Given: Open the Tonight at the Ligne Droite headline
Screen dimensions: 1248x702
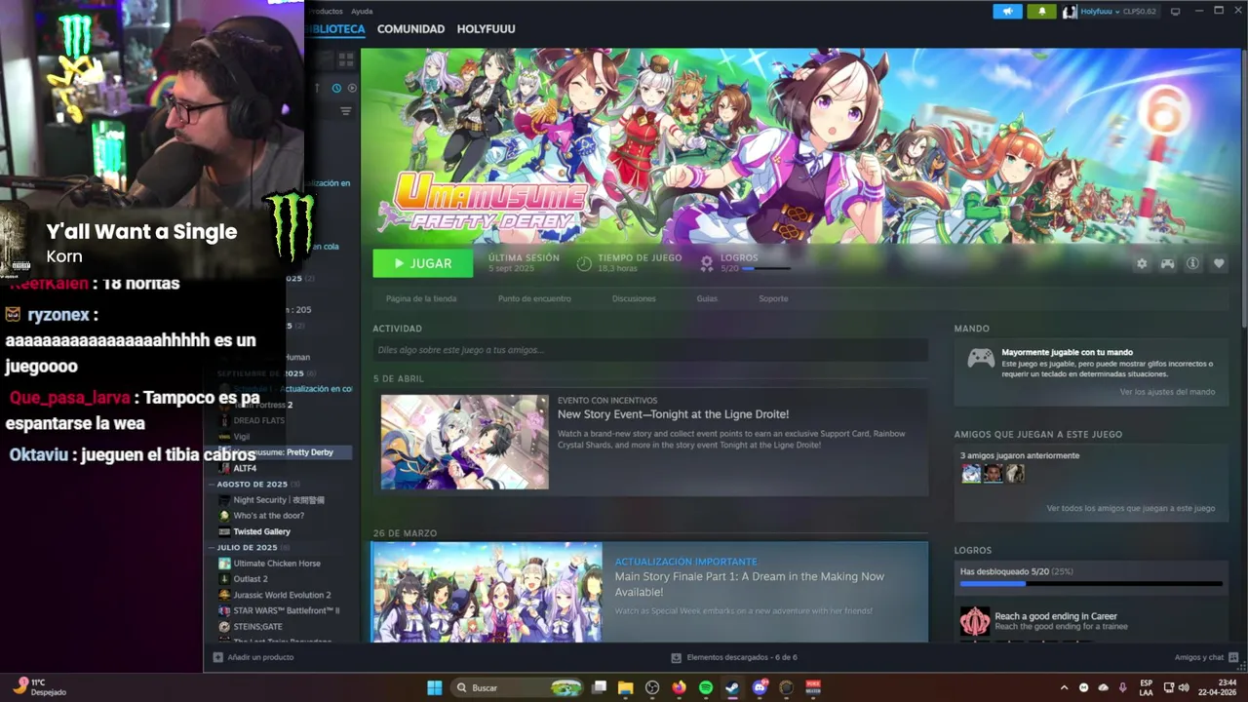Looking at the screenshot, I should [673, 414].
